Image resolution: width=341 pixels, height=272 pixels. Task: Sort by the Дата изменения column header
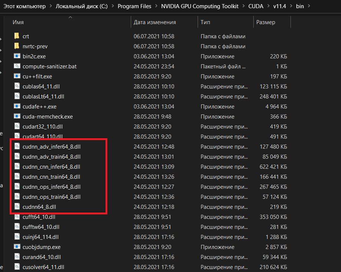(x=155, y=22)
